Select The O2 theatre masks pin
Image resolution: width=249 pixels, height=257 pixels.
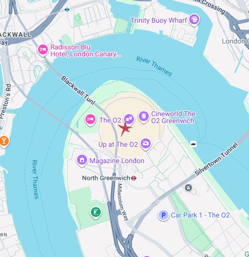[129, 119]
